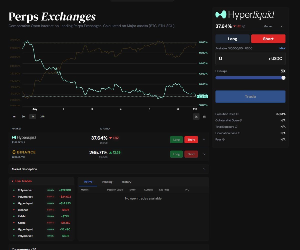Click the 265.71% Binance ratio value

[98, 152]
